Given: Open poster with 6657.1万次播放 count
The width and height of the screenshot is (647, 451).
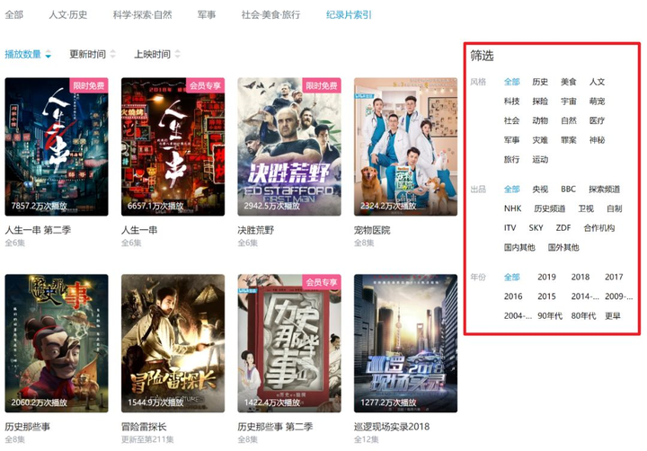Looking at the screenshot, I should [x=173, y=146].
